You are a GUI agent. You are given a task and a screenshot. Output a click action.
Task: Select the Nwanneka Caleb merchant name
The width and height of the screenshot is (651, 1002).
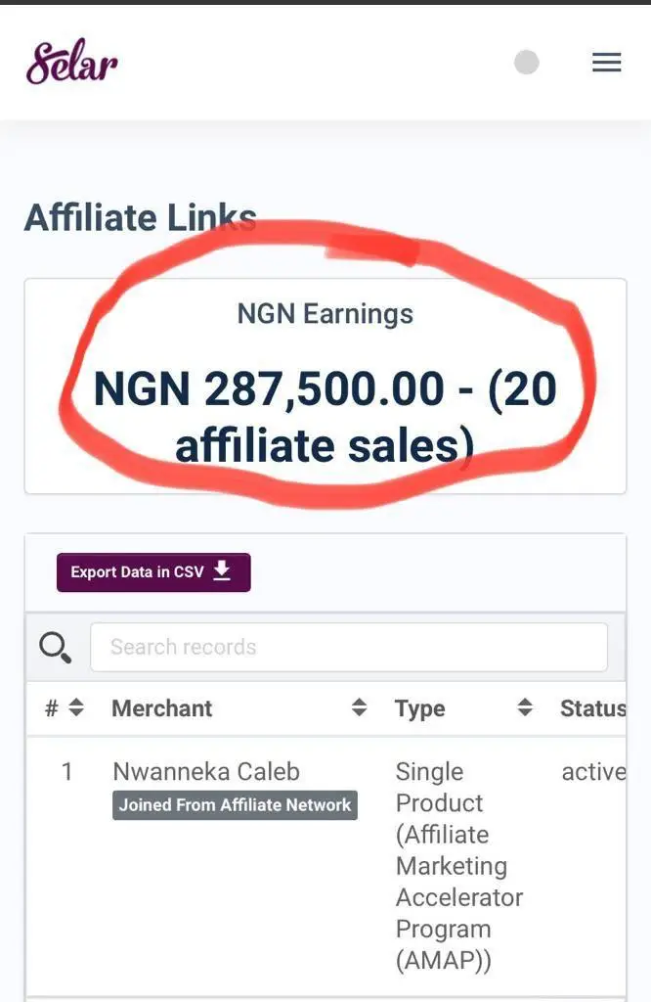tap(206, 771)
